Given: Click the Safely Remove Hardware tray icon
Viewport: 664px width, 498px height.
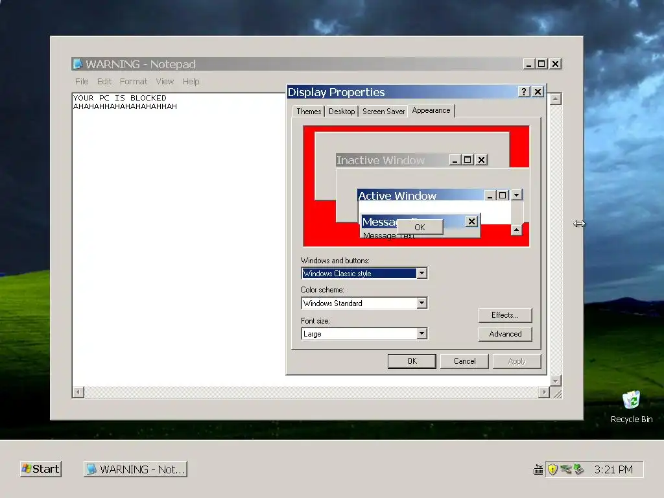Looking at the screenshot, I should tap(578, 469).
